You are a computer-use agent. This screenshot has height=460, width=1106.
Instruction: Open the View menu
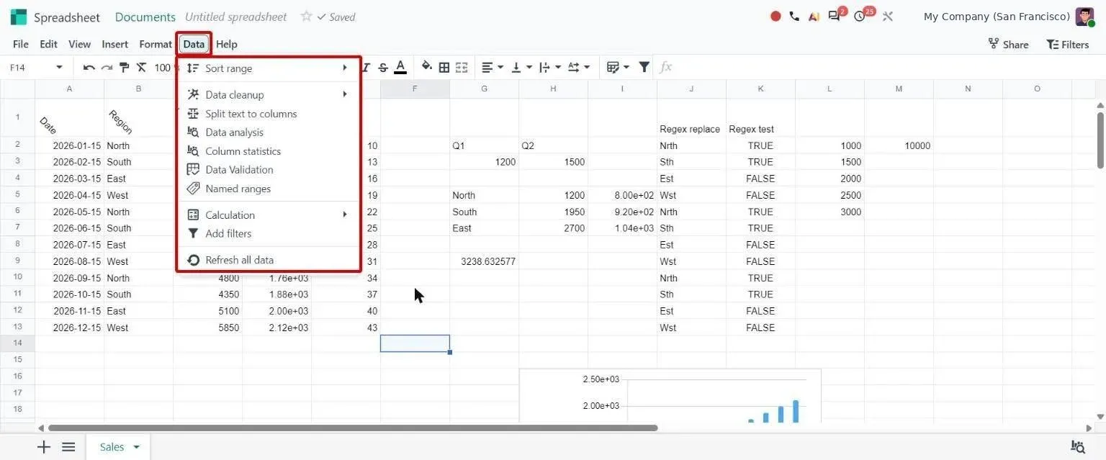80,44
